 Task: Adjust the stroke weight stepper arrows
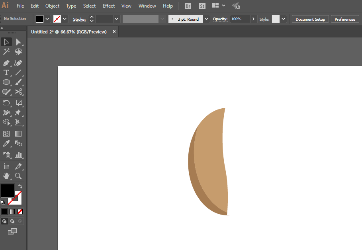92,19
